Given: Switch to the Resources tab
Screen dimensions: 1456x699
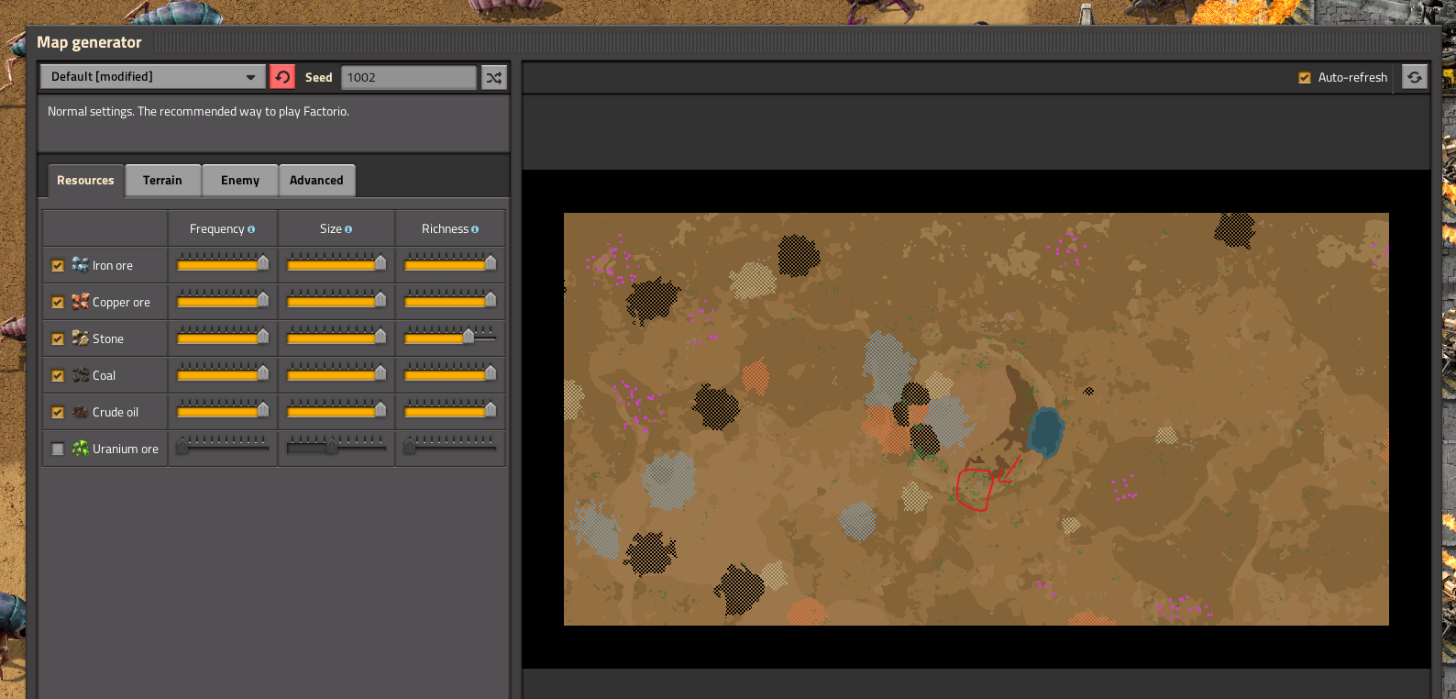Looking at the screenshot, I should 85,181.
